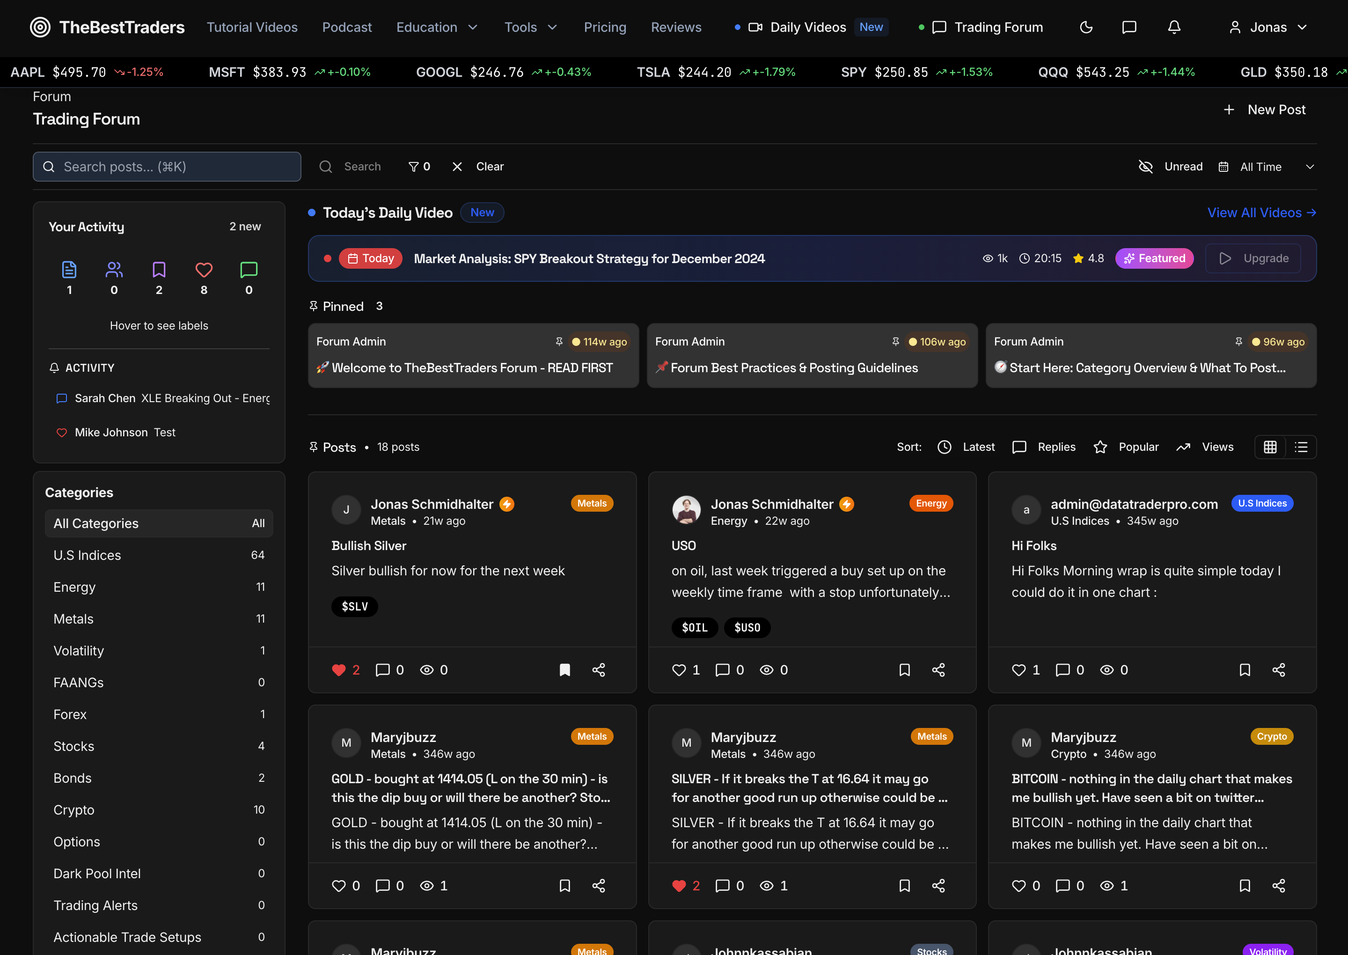Open messages chat icon in header
Image resolution: width=1348 pixels, height=955 pixels.
click(1129, 27)
